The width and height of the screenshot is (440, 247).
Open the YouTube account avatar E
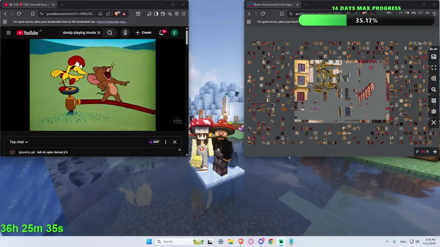[175, 33]
